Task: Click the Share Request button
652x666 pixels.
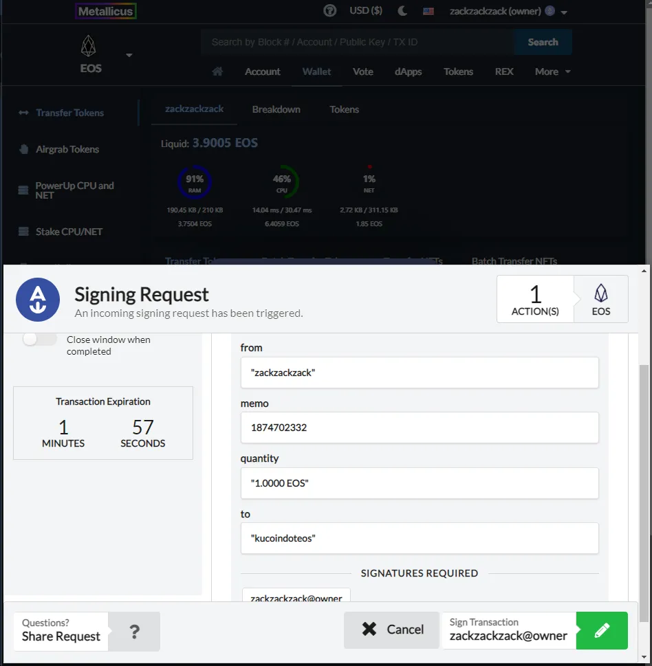Action: coord(61,631)
